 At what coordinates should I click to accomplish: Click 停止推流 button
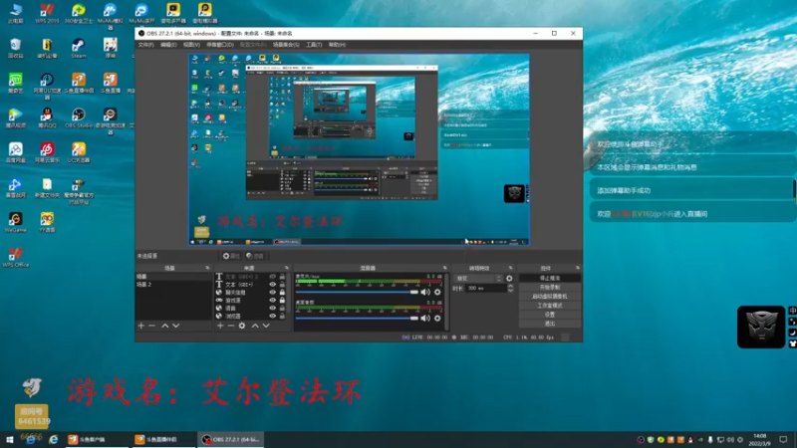(x=550, y=278)
